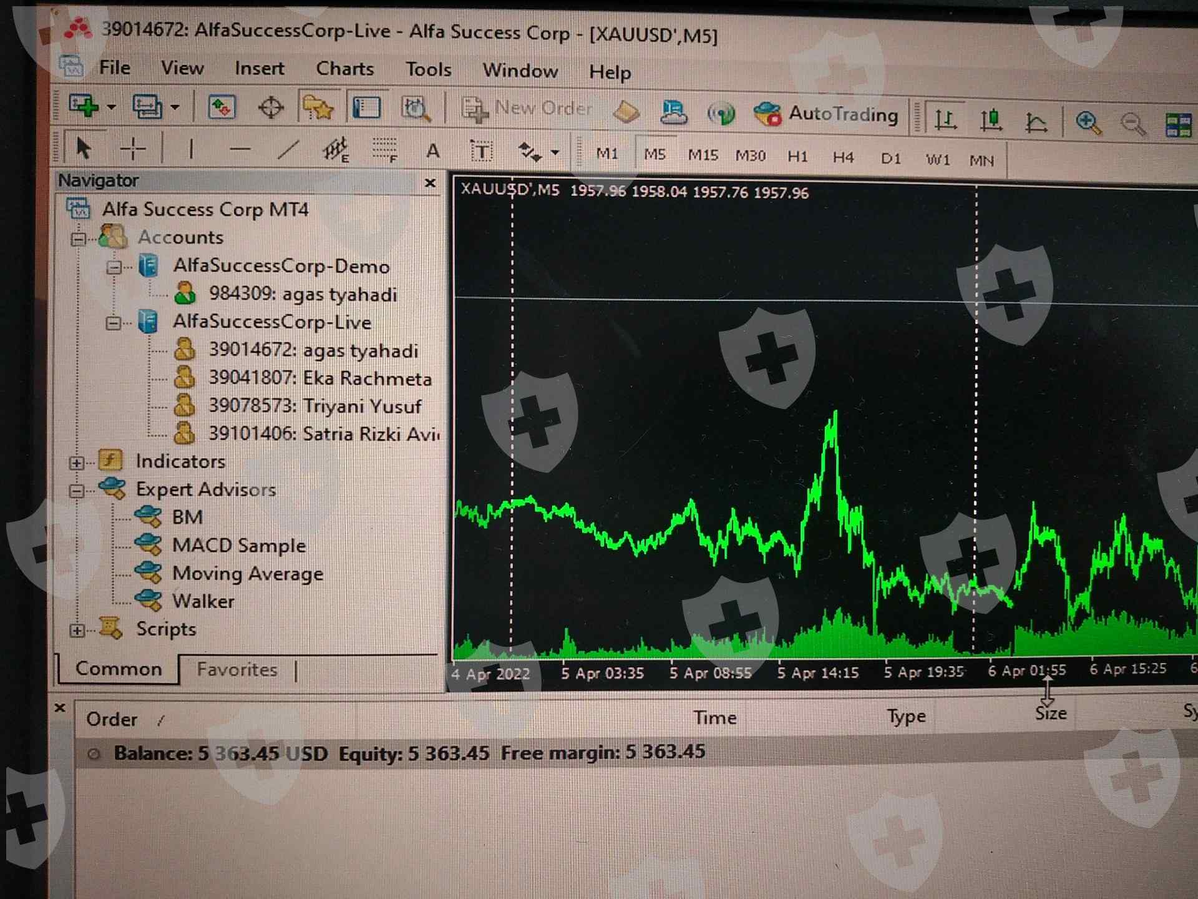Select the trendline drawing tool
The image size is (1198, 899).
288,149
